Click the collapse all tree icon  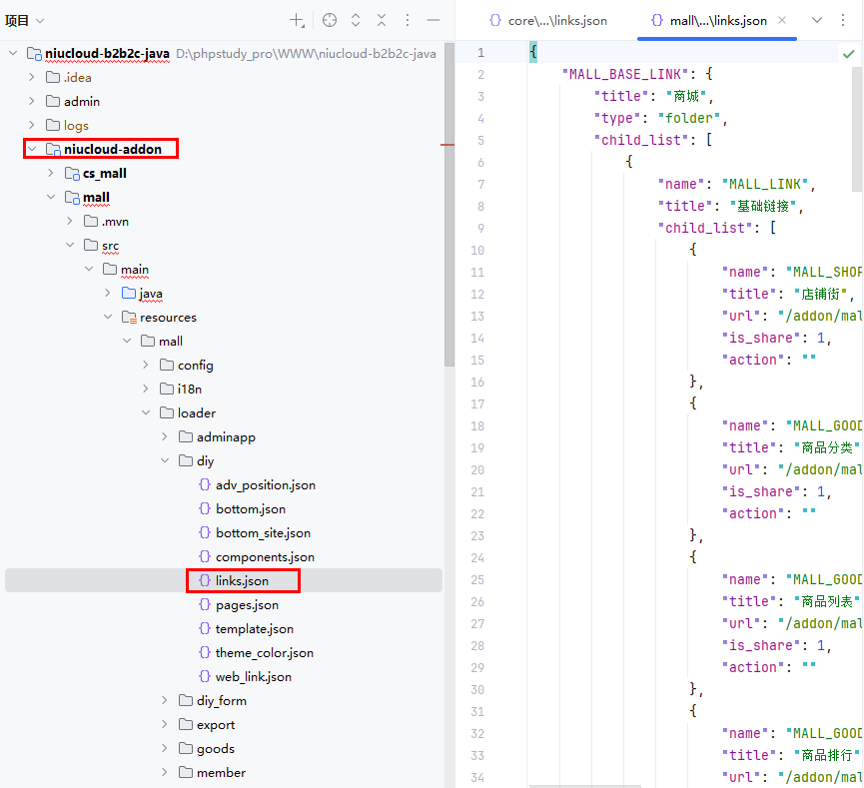382,20
